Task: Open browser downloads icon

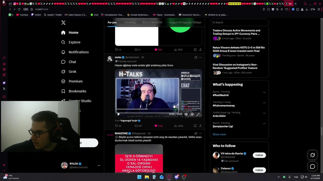Action: click(x=307, y=9)
